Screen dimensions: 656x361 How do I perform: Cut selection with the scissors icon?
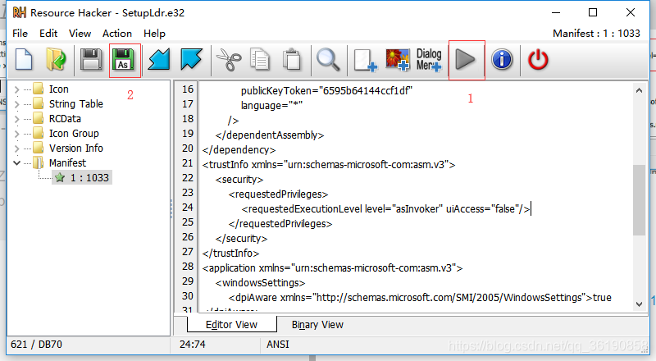[229, 59]
